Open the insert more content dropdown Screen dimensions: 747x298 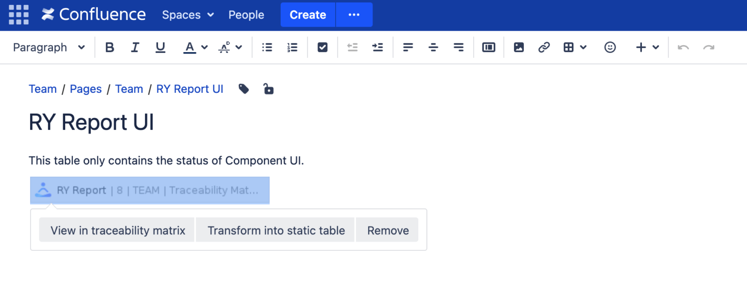pos(647,47)
